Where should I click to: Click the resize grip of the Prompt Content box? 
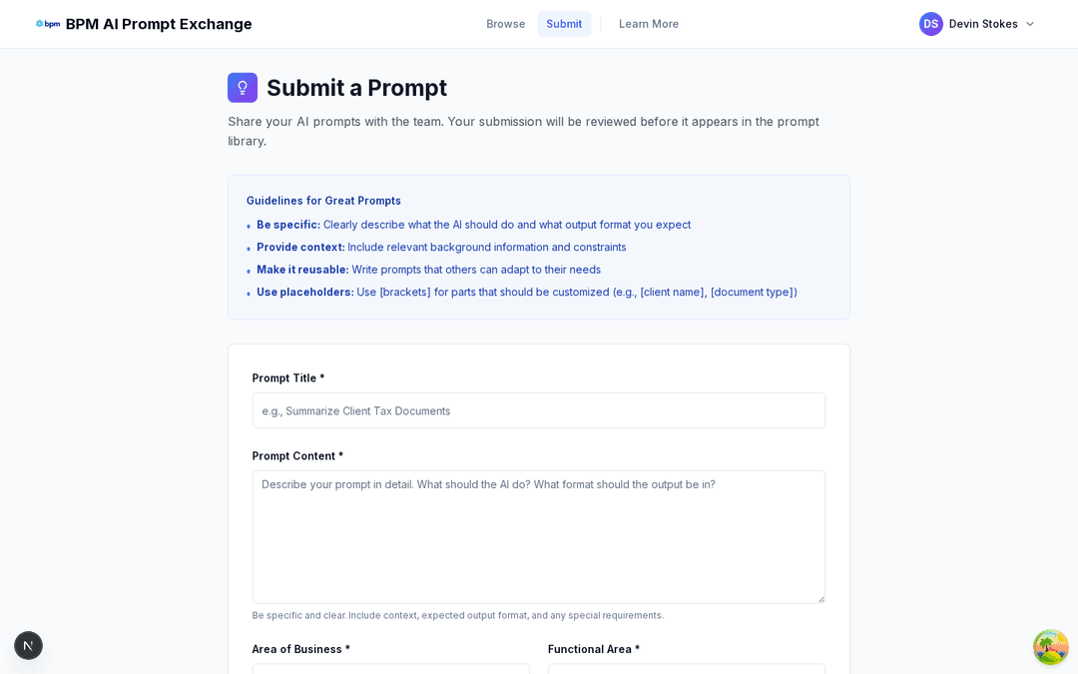pos(821,598)
